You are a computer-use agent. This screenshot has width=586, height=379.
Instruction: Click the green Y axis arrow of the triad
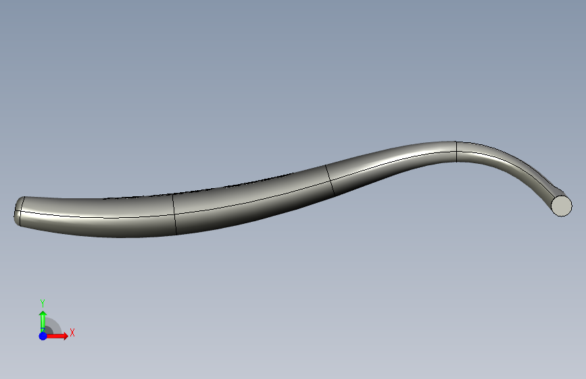point(43,321)
